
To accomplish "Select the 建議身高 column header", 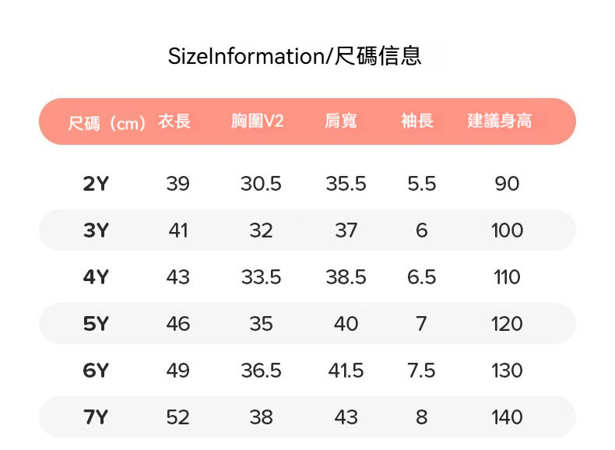I will (500, 121).
